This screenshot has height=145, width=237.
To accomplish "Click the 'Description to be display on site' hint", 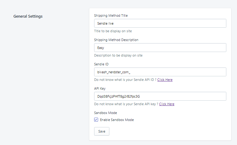I will coord(118,55).
